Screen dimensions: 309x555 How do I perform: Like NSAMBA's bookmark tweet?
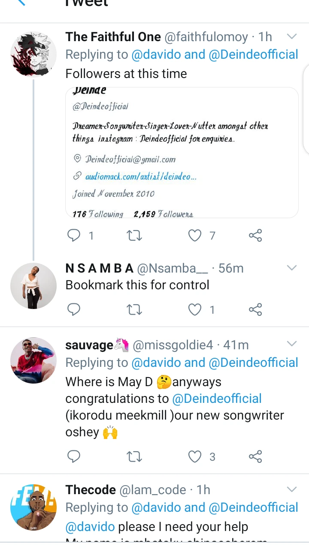pyautogui.click(x=195, y=309)
